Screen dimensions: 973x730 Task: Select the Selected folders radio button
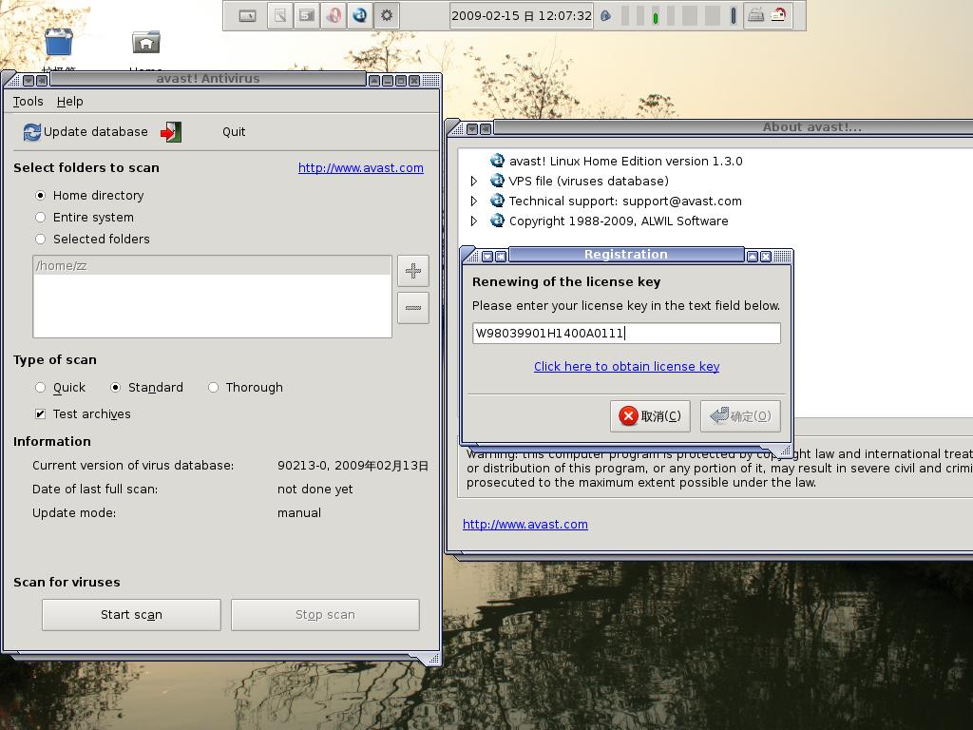(40, 239)
